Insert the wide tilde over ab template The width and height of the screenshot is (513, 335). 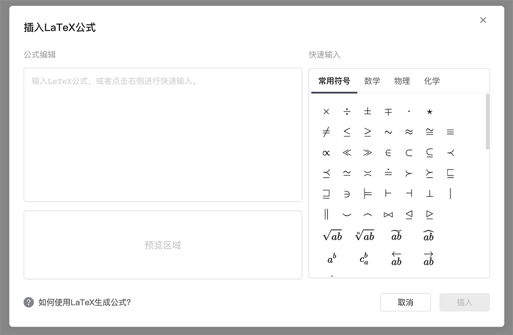397,235
